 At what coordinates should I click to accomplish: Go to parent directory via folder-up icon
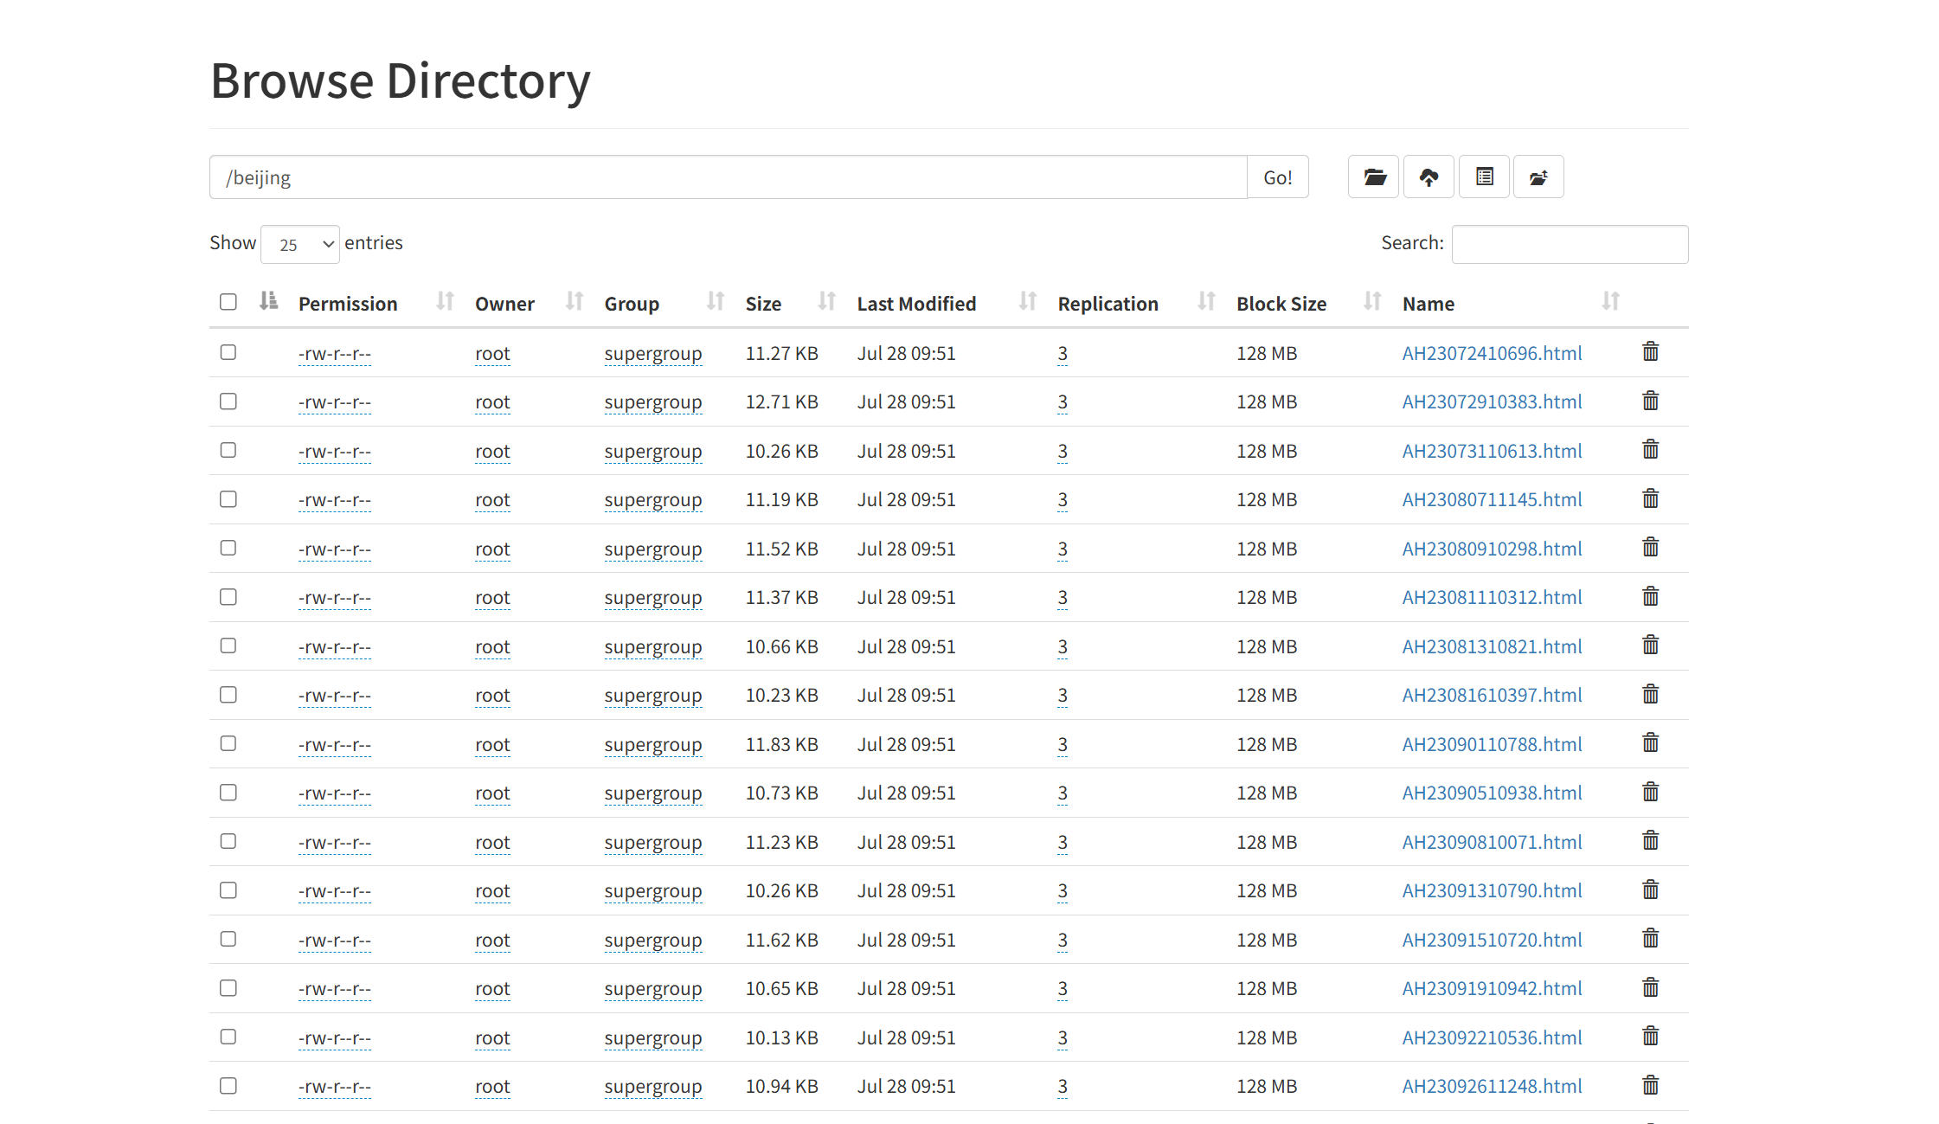tap(1538, 177)
